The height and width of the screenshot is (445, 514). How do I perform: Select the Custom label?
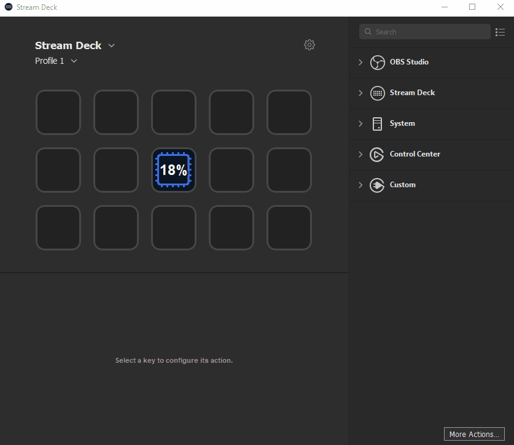click(x=403, y=185)
